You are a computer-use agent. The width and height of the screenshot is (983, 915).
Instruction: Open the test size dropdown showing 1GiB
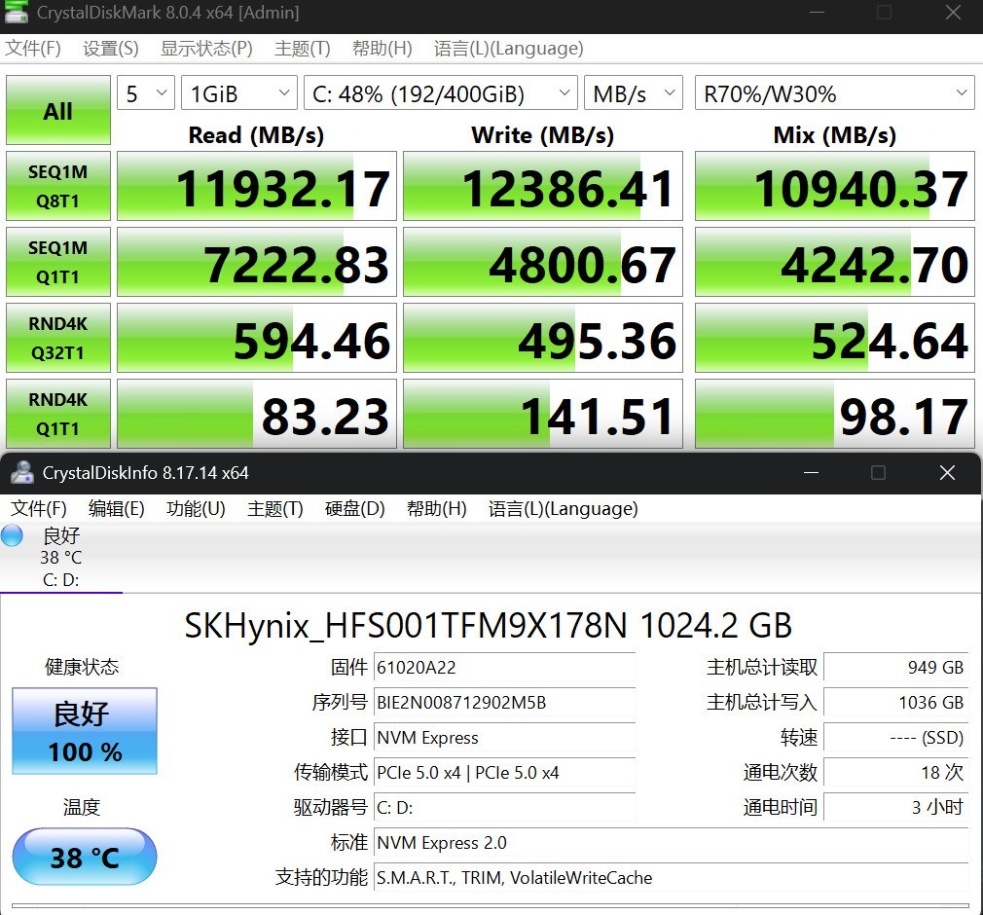238,92
